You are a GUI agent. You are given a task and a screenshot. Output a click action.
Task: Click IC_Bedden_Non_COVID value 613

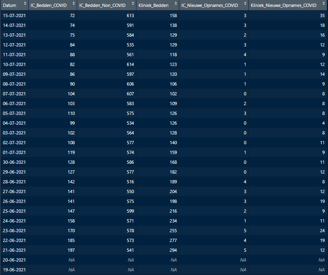130,15
